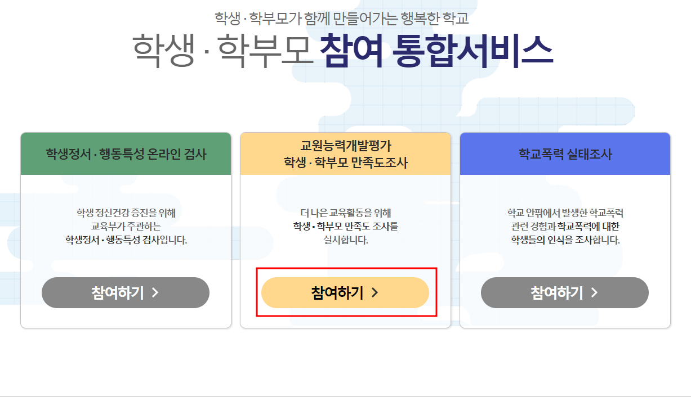Click the 학생들의 인식을 조사합니다 text line
Viewport: 691px width, 397px height.
click(565, 240)
